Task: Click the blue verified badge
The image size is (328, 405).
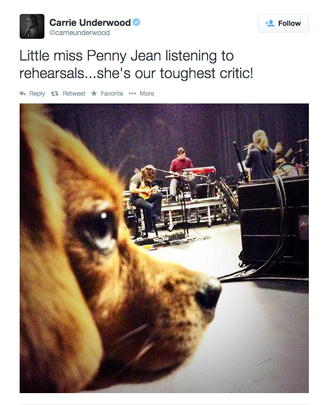Action: [x=137, y=22]
